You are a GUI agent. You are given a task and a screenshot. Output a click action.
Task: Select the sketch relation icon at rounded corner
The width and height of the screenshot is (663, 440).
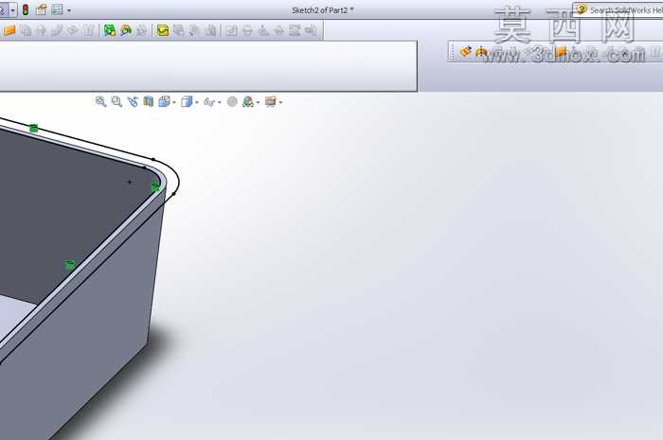point(155,186)
